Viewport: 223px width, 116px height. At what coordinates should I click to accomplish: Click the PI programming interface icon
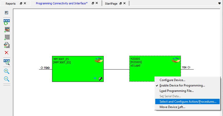pyautogui.click(x=7, y=13)
